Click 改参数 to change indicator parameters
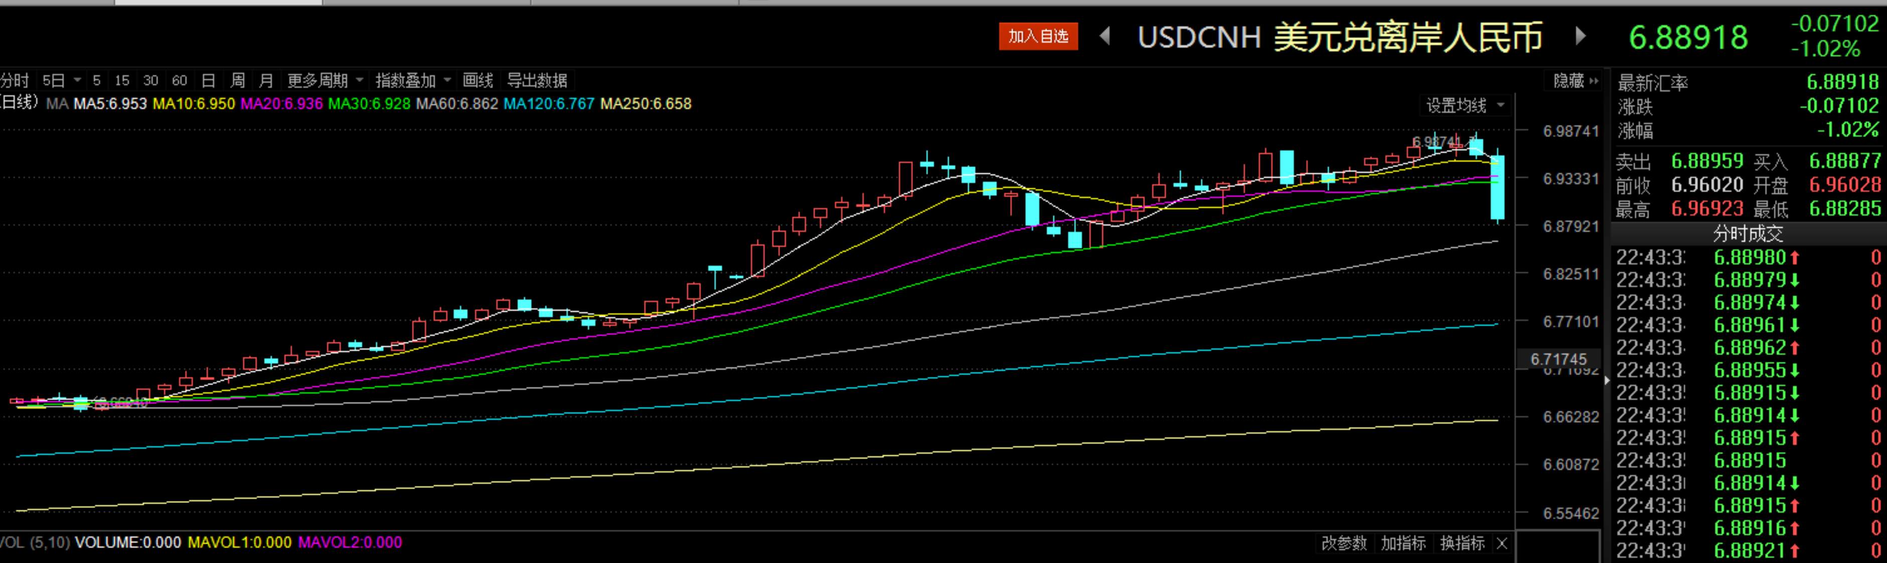 point(1343,542)
